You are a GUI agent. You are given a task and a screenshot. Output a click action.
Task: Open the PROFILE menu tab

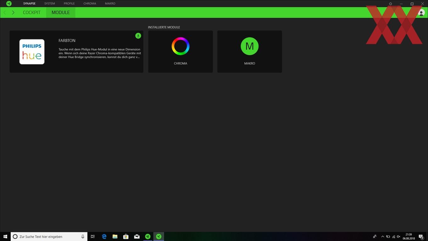click(x=69, y=3)
